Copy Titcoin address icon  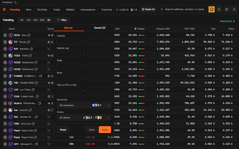tap(29, 42)
